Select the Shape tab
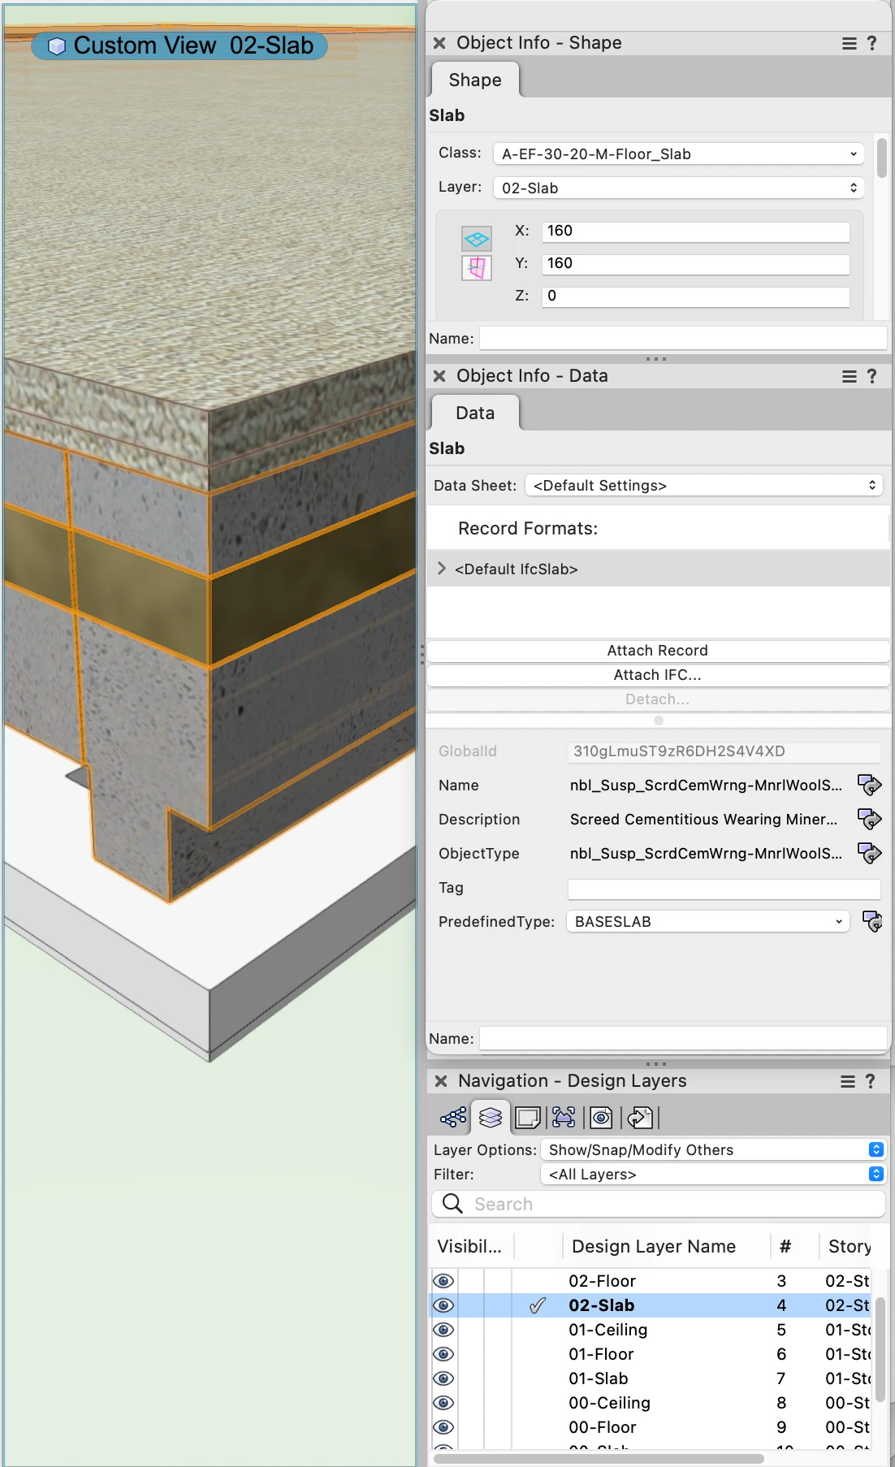This screenshot has width=895, height=1467. point(475,80)
